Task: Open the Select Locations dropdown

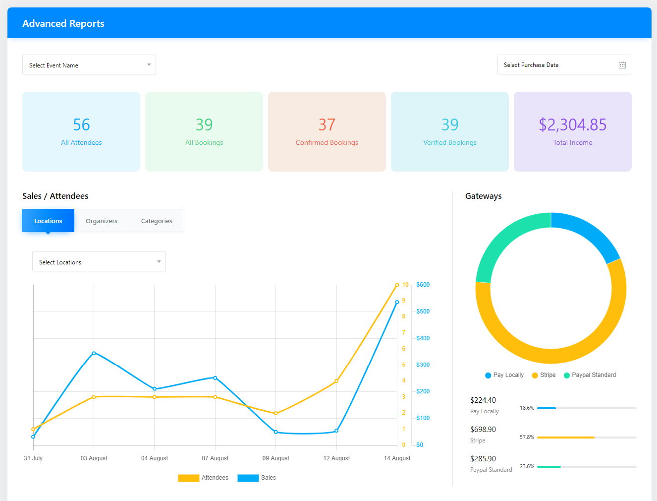Action: pyautogui.click(x=99, y=261)
